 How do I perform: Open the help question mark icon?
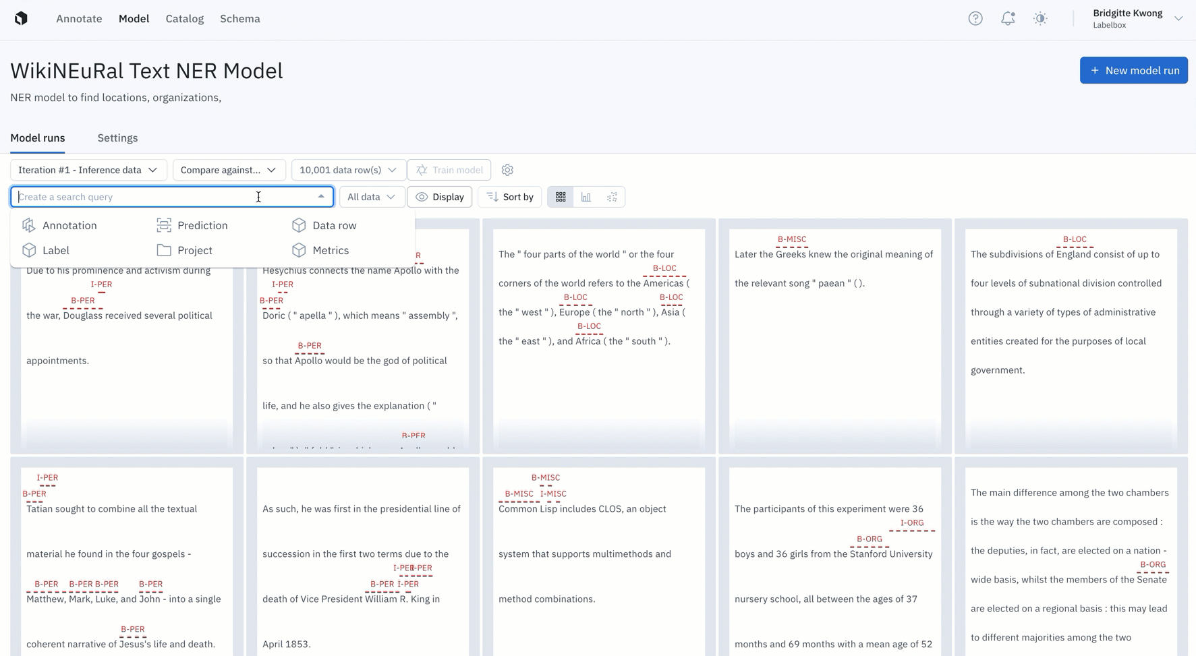975,19
